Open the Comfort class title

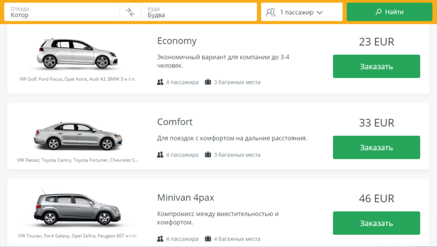click(175, 122)
